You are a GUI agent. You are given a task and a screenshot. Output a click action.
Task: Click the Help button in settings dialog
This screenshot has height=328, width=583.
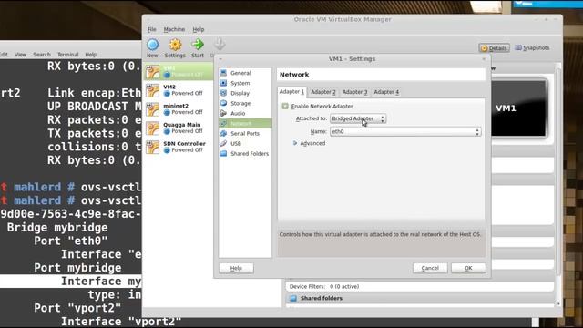(x=236, y=268)
